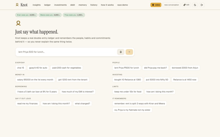Pick the 5 lakh car loan suggestion
Screen dimensions: 220x137
click(37, 92)
